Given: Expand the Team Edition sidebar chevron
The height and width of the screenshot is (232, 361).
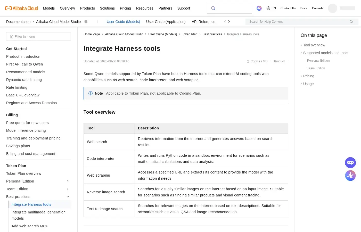Looking at the screenshot, I should pyautogui.click(x=68, y=189).
